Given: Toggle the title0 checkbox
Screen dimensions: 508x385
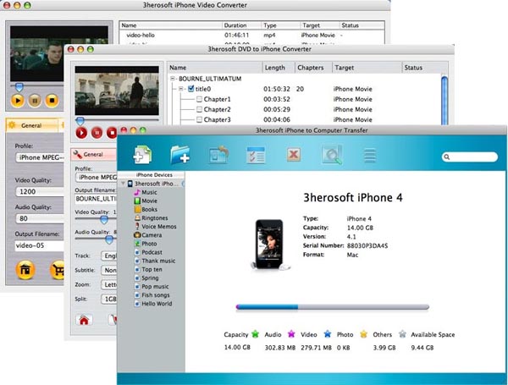Looking at the screenshot, I should pyautogui.click(x=190, y=88).
